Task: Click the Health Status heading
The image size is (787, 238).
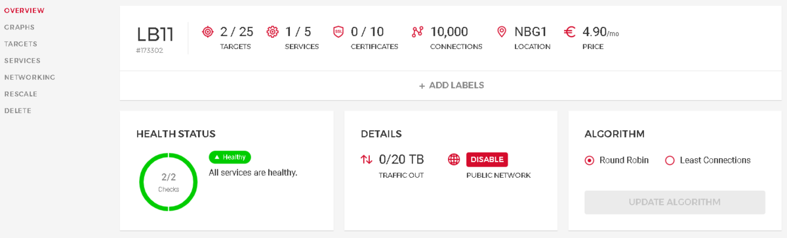Action: [176, 134]
